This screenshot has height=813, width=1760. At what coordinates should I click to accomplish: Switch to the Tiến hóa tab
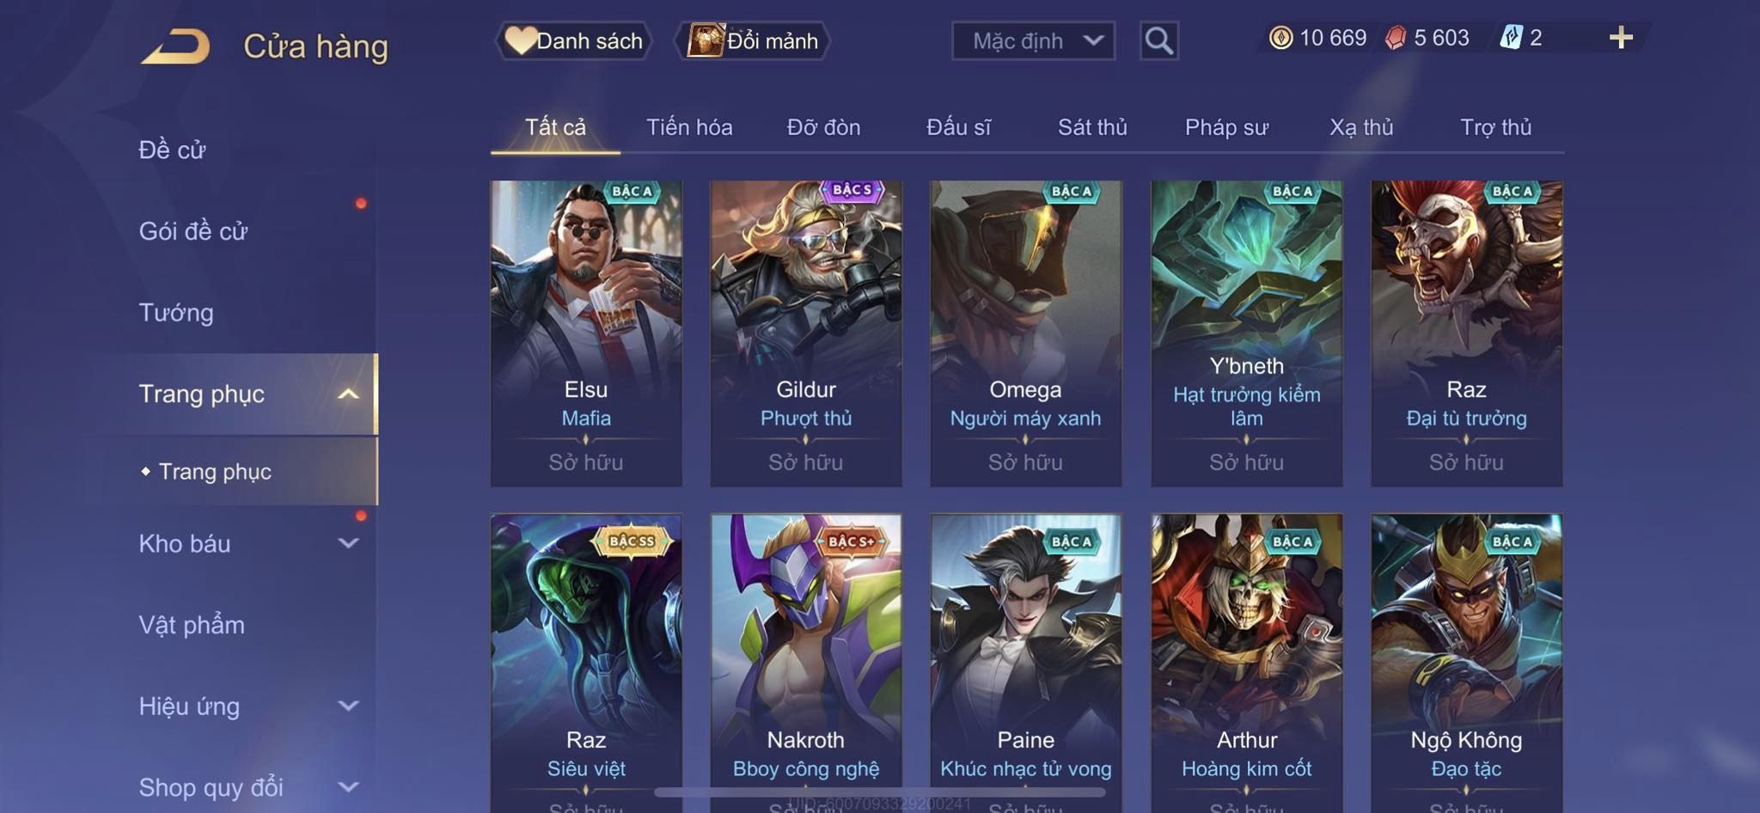(x=689, y=127)
